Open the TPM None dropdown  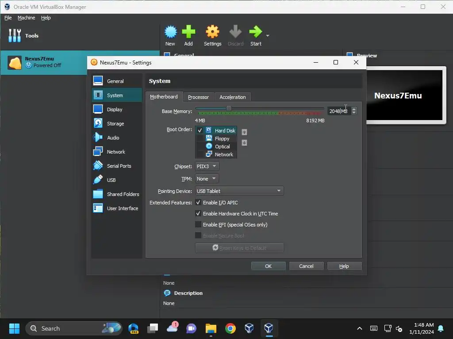pyautogui.click(x=207, y=179)
